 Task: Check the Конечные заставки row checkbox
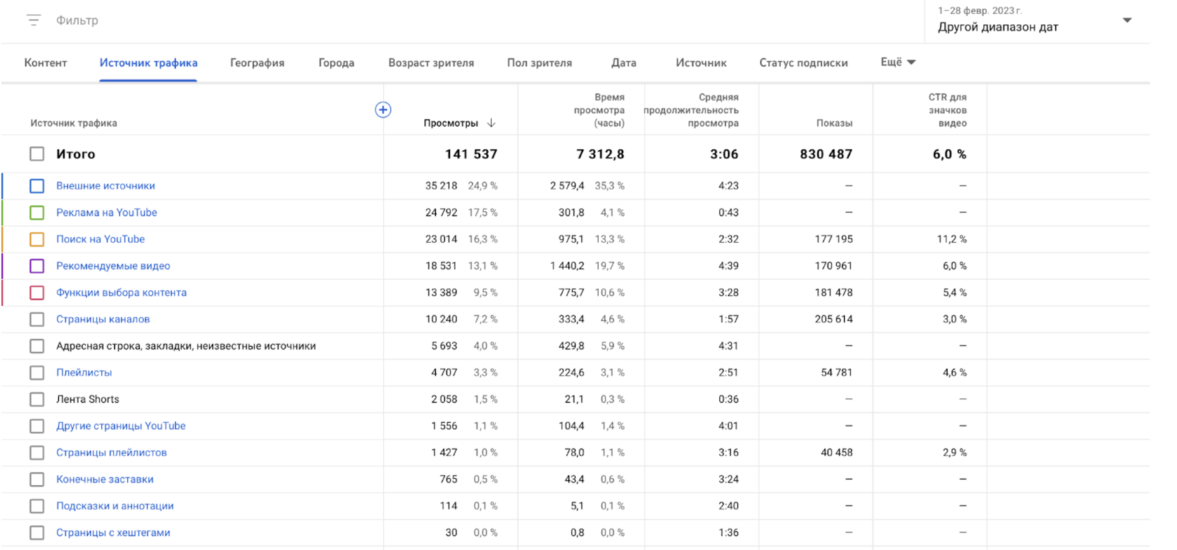pos(37,479)
